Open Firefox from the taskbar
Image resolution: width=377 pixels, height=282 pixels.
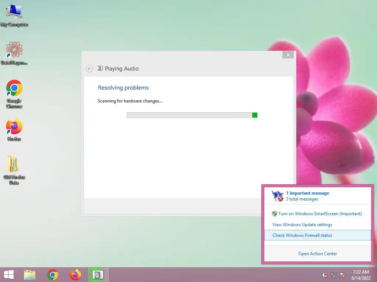(x=75, y=275)
